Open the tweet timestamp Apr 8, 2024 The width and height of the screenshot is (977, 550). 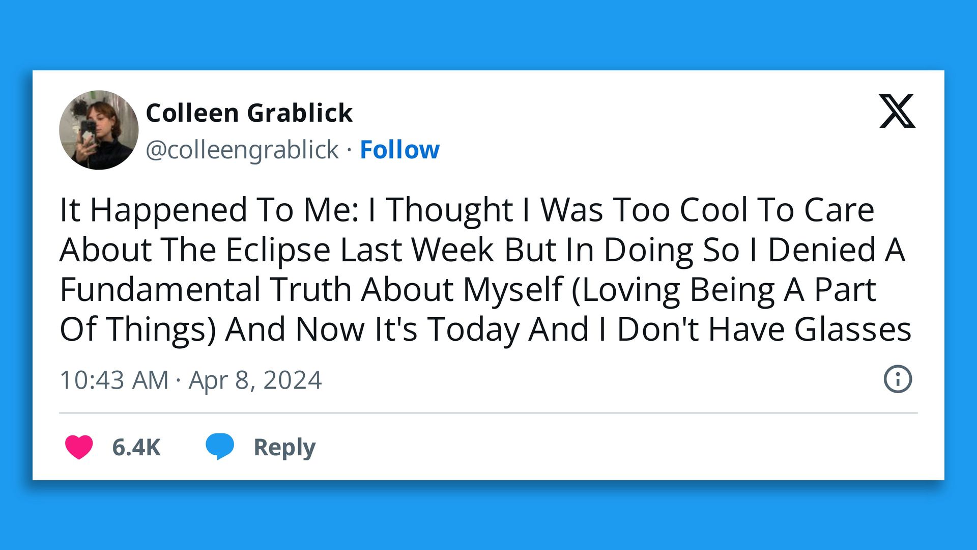[190, 379]
